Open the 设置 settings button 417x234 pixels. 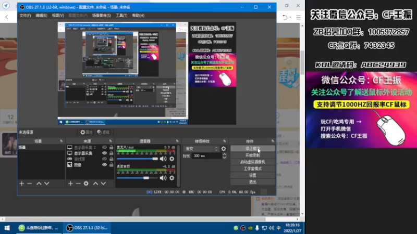(x=253, y=175)
